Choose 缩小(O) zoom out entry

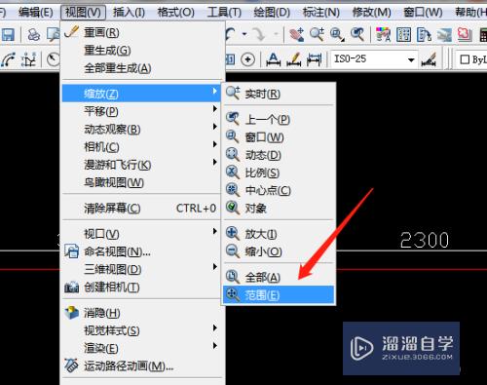279,251
